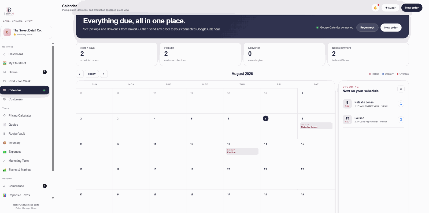
Task: Click the Compliance checkmark icon
Action: click(x=4, y=186)
